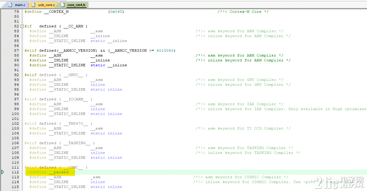Image resolution: width=367 pixels, height=191 pixels.
Task: Click the 'asm keyword for TI CCS Compiler' comment
Action: click(x=243, y=129)
